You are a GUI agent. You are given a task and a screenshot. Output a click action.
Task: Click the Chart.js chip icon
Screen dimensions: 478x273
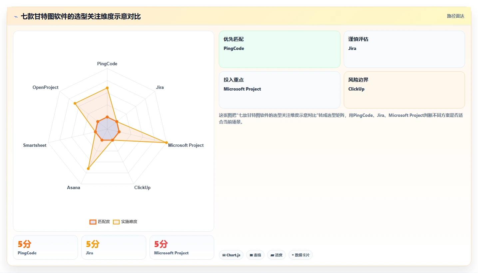tap(224, 255)
